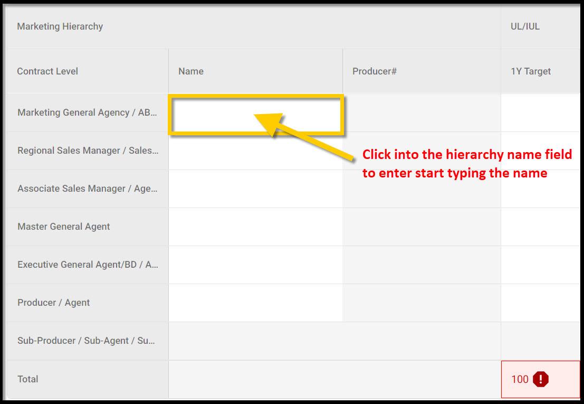
Task: Select the Sub-Producer / Sub-Agent / Su... label
Action: 86,341
